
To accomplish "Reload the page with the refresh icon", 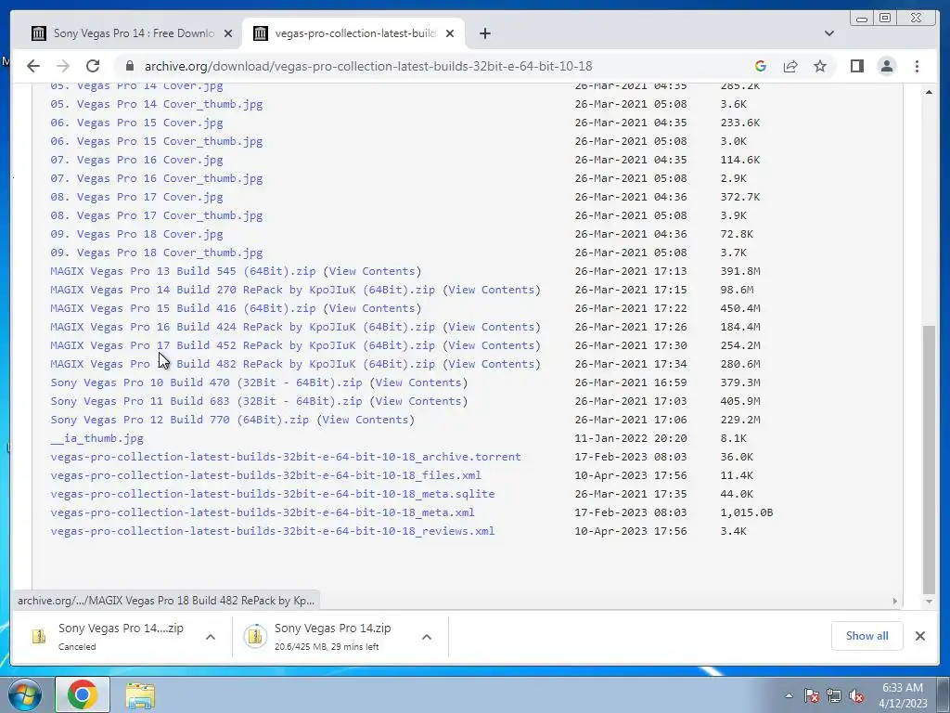I will (x=93, y=66).
